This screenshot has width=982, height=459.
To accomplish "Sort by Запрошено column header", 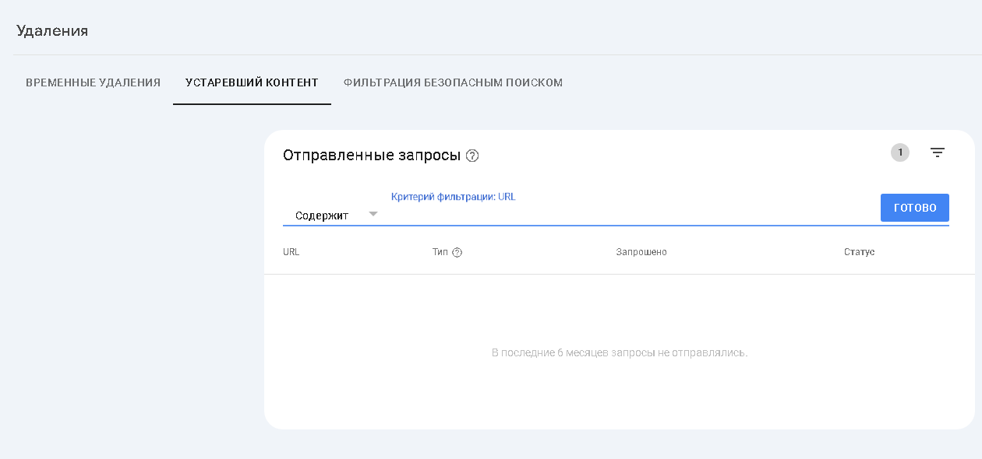I will [x=641, y=252].
